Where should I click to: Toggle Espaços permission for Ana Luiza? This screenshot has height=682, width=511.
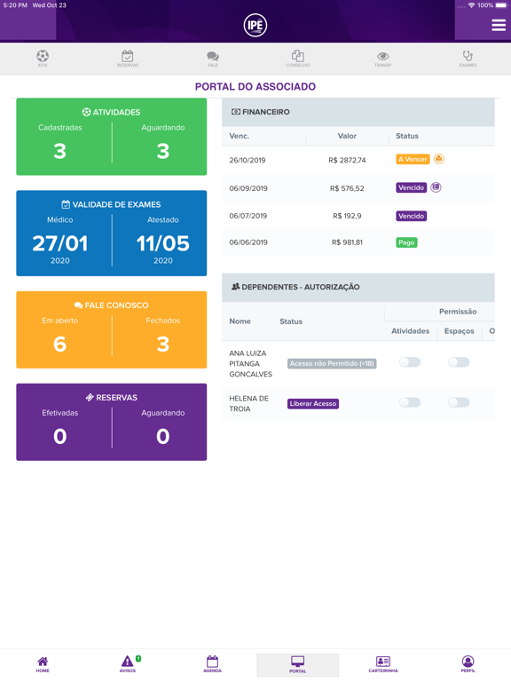(459, 362)
